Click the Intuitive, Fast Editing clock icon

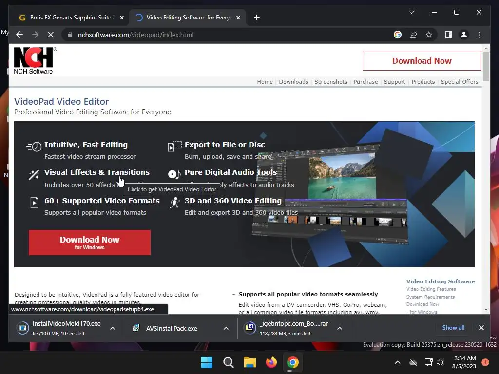click(x=34, y=146)
